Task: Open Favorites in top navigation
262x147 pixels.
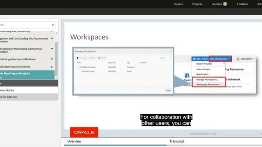Action: pos(217,4)
